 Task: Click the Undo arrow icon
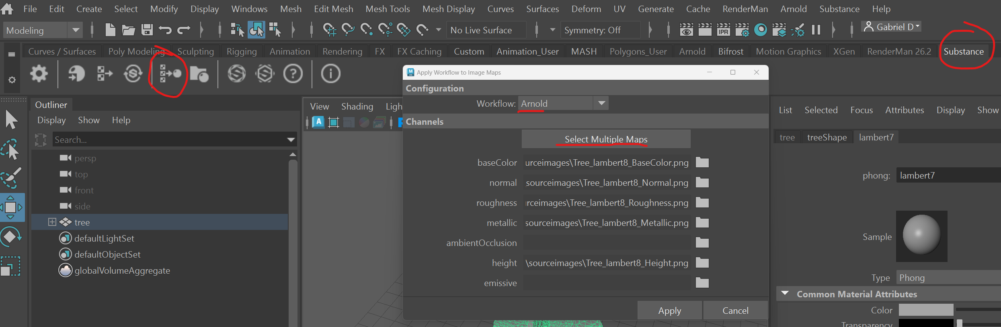[165, 30]
